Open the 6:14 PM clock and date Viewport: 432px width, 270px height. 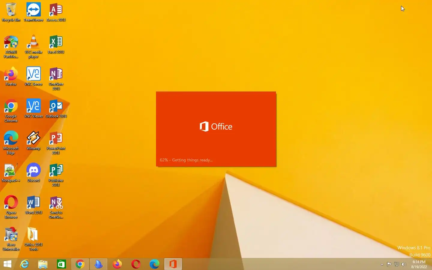419,264
